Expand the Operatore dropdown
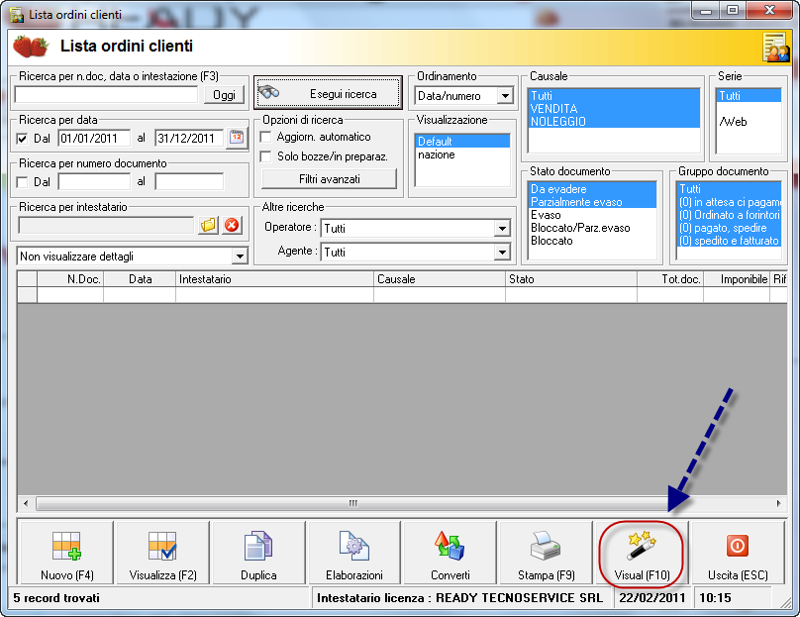800x617 pixels. (x=502, y=228)
